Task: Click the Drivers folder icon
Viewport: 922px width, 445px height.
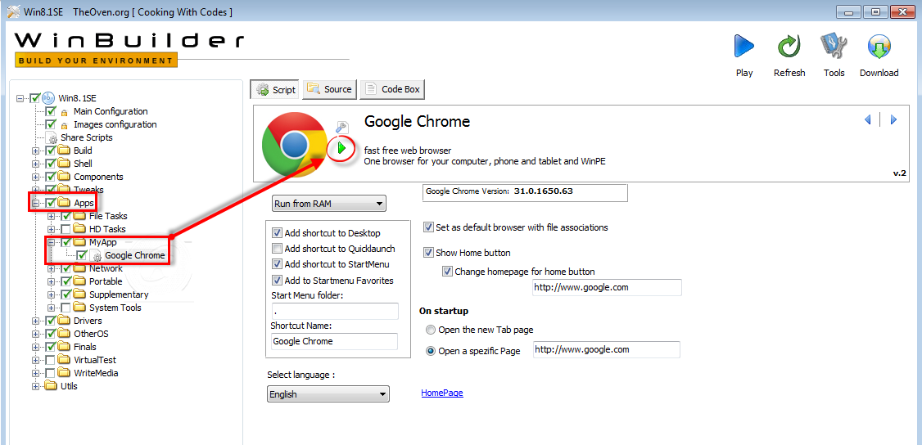Action: tap(64, 321)
